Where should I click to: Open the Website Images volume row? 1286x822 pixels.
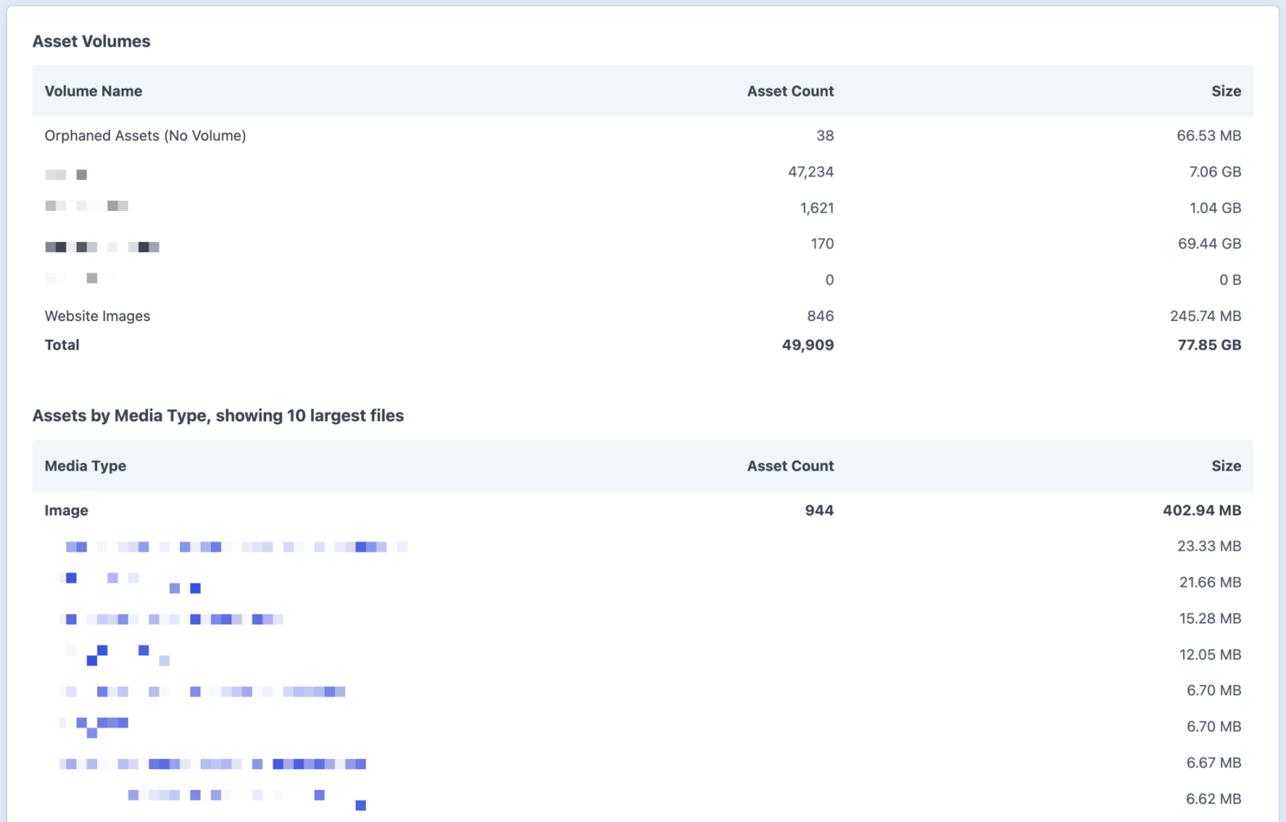(98, 316)
